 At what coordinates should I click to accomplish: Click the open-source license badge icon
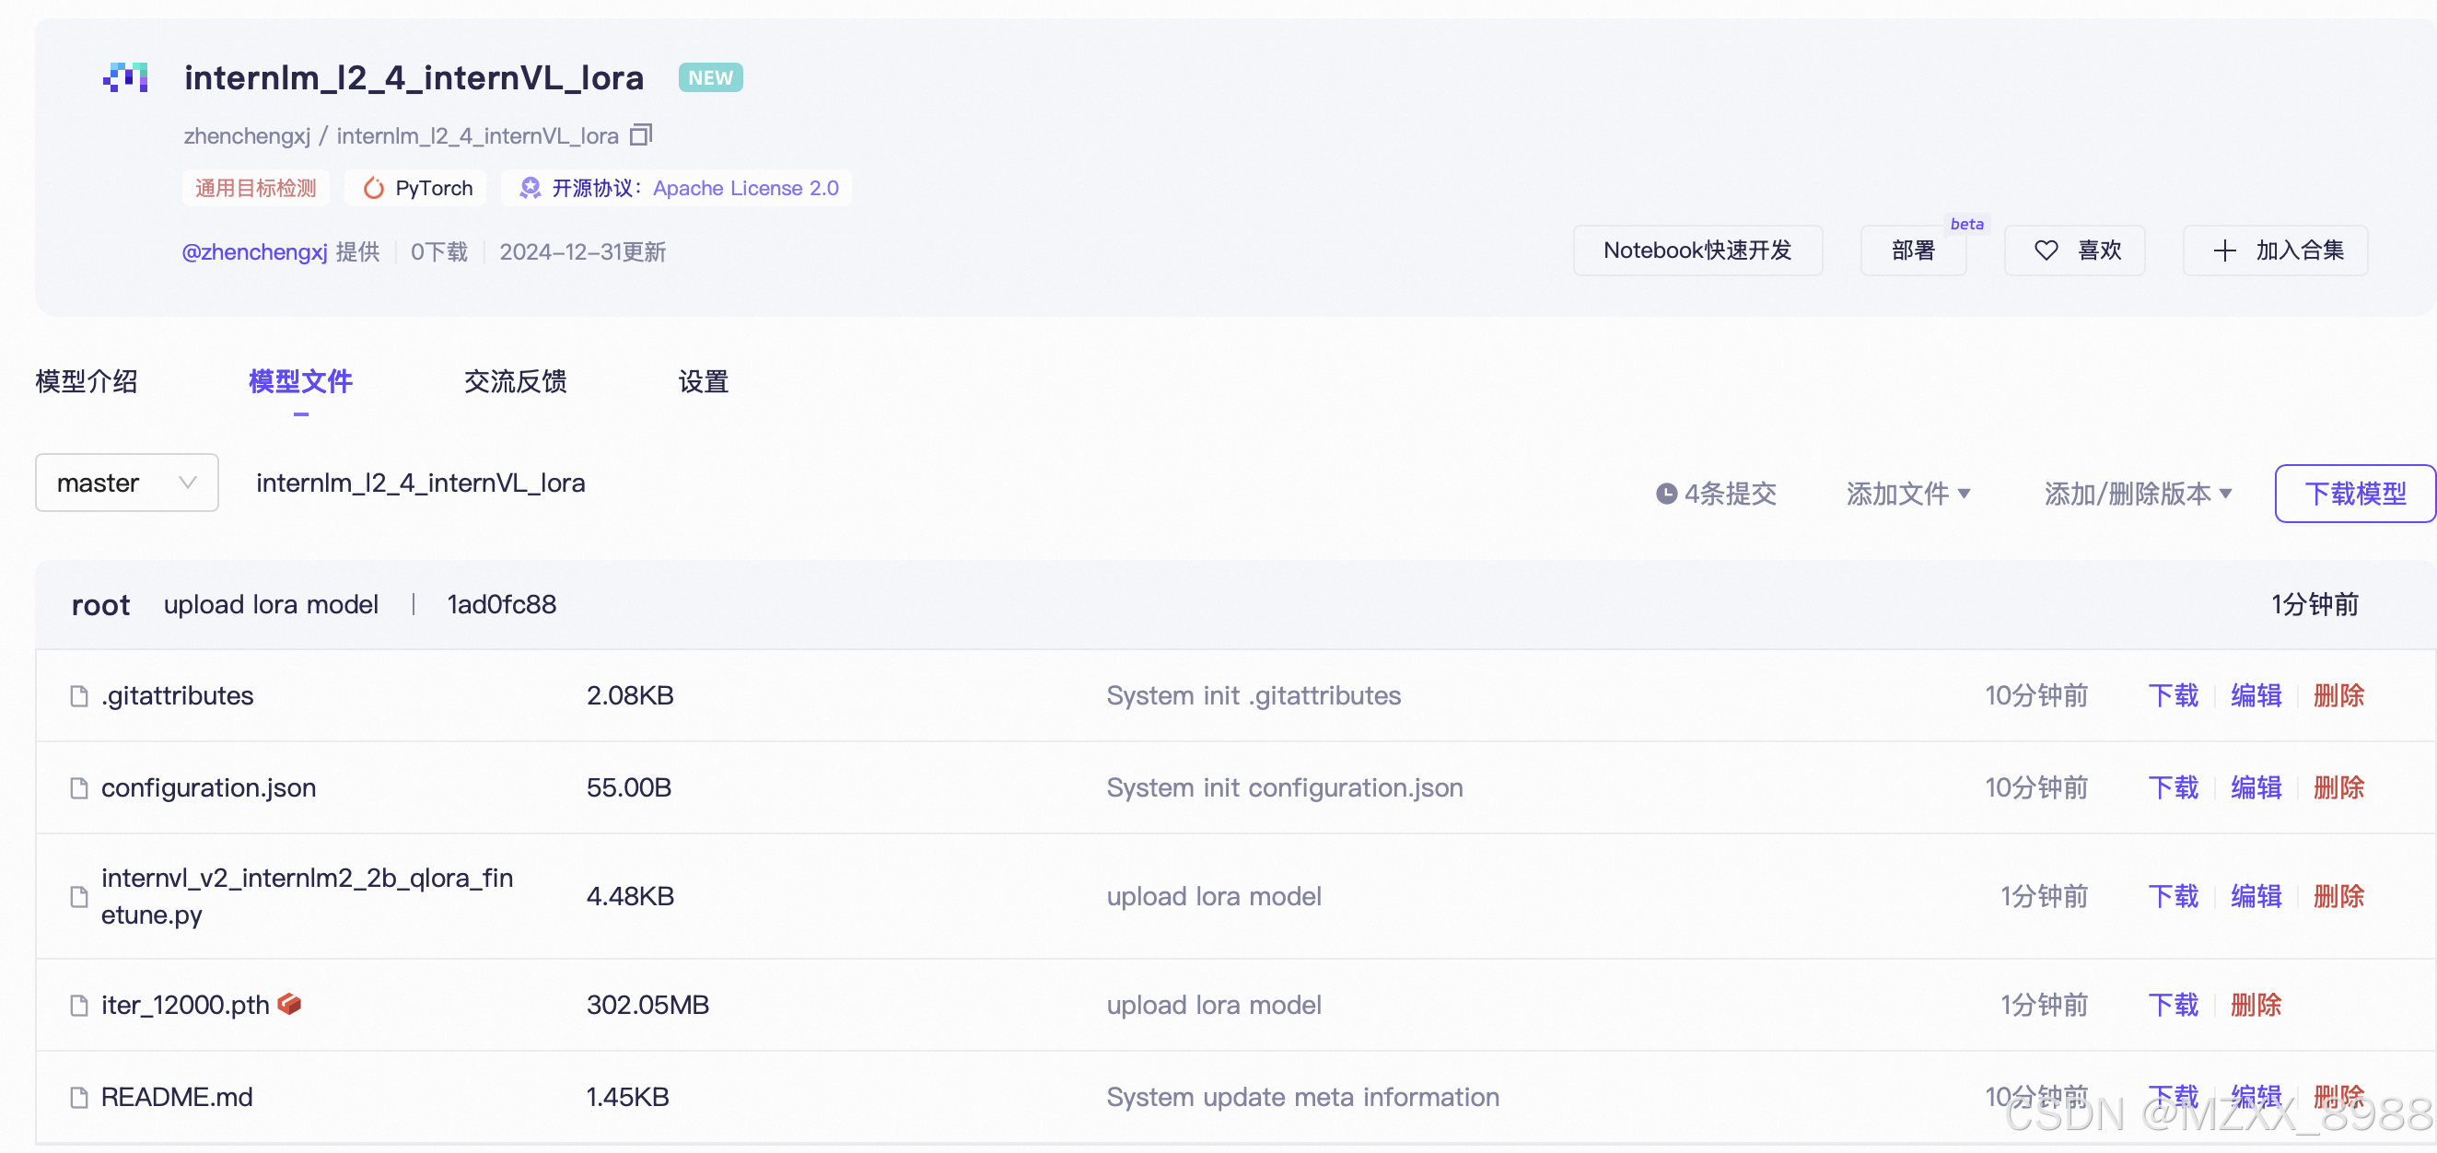click(530, 187)
